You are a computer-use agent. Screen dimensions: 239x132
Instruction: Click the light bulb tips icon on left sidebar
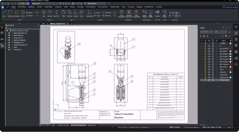click(x=2, y=27)
